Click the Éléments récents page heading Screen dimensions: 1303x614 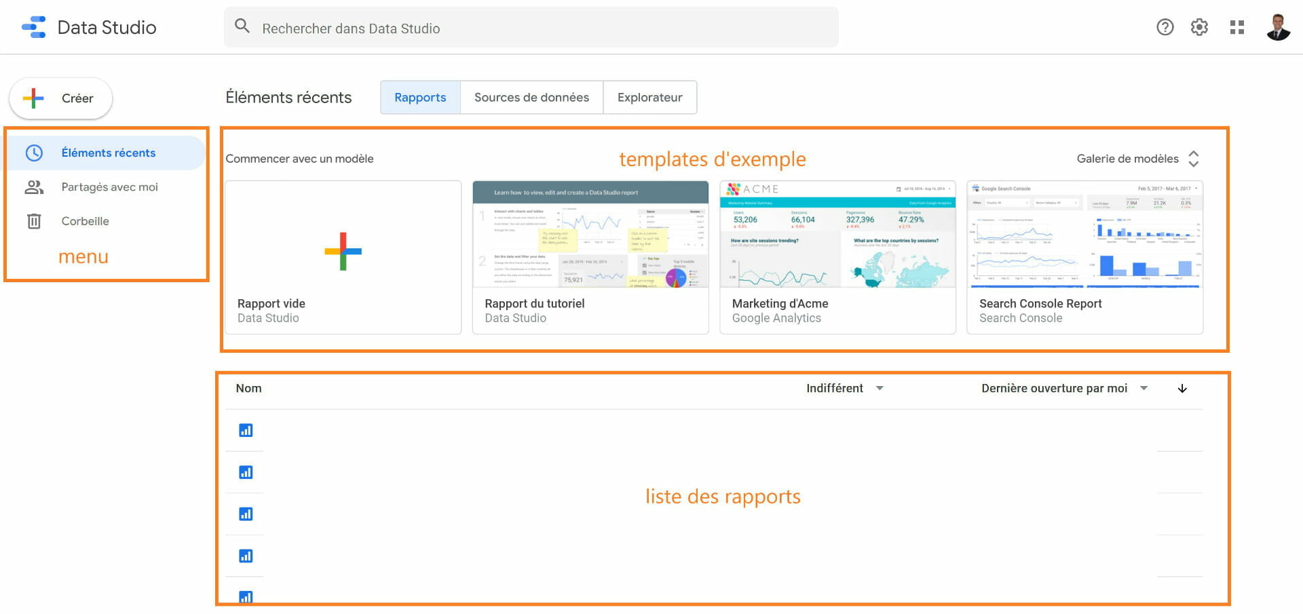(288, 98)
